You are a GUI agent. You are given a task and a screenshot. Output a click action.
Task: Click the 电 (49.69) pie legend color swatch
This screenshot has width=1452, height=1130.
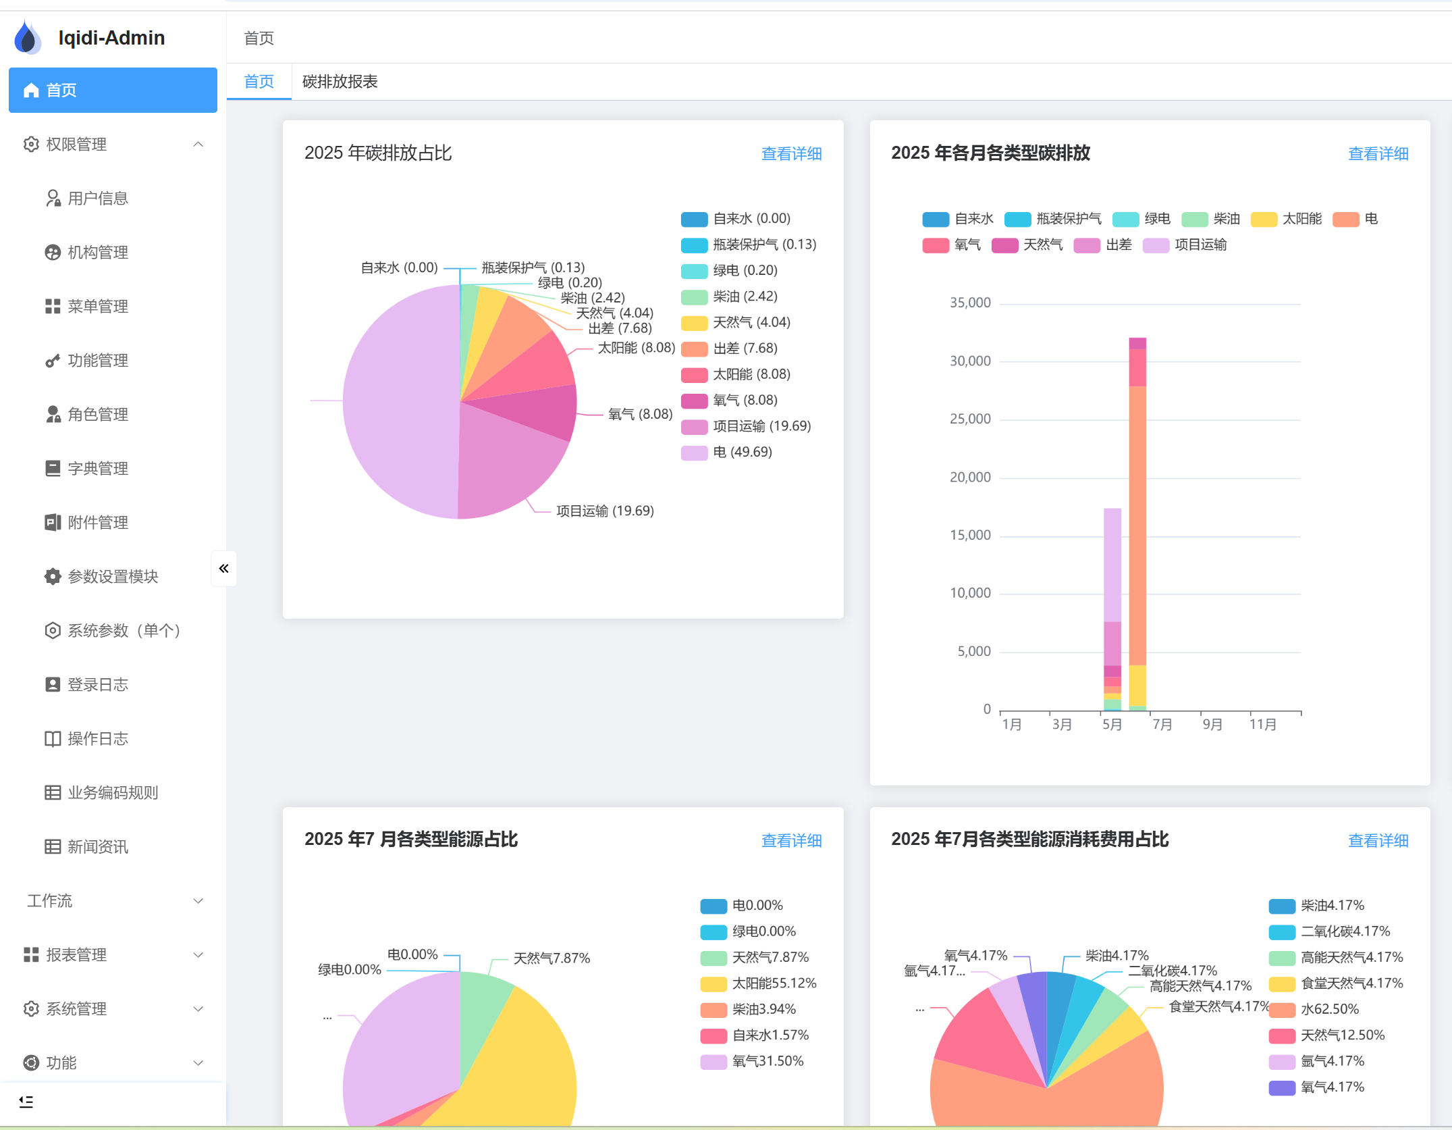[x=694, y=453]
